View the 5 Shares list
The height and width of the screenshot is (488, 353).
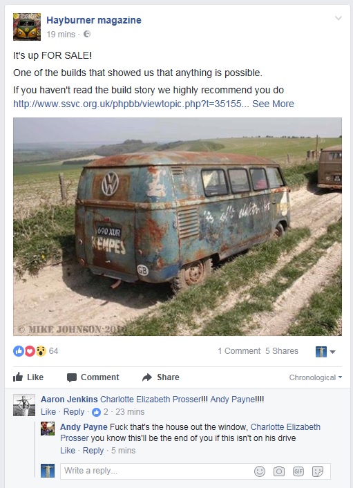tap(282, 351)
